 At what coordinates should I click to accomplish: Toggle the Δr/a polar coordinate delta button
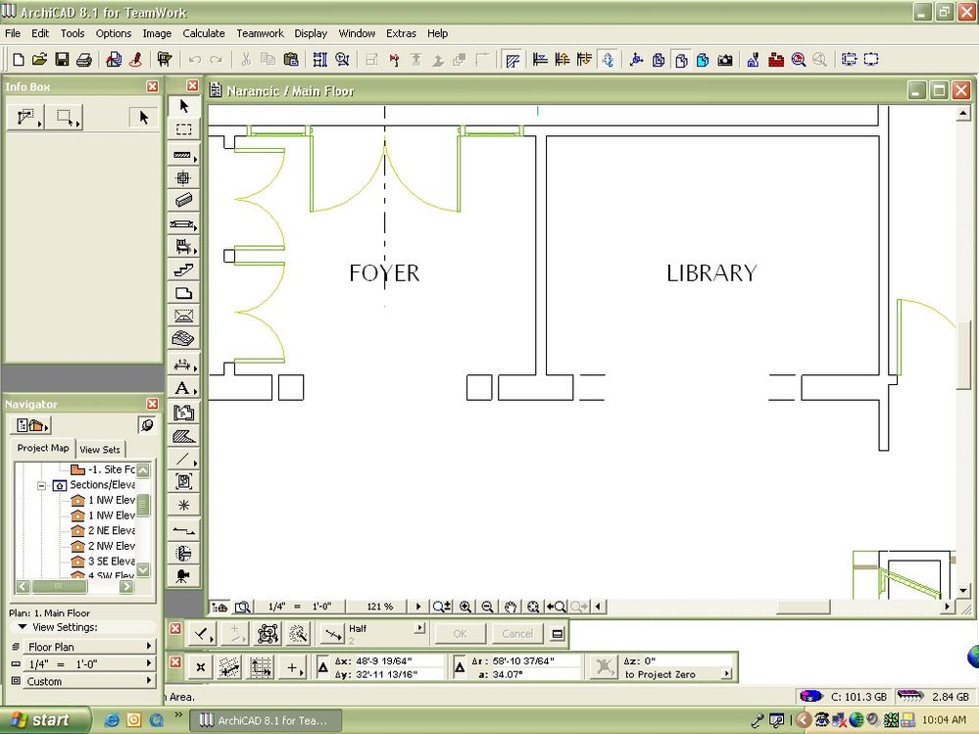coord(460,668)
